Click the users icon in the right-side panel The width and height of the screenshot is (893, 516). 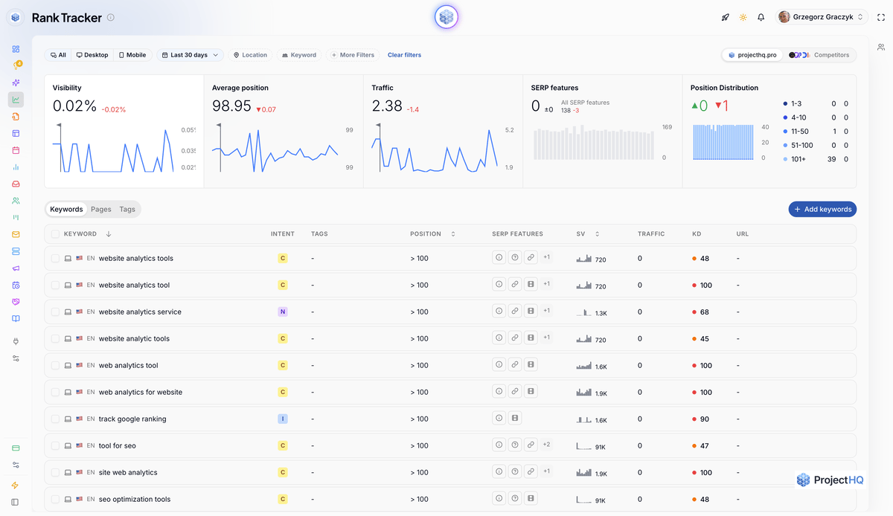881,48
